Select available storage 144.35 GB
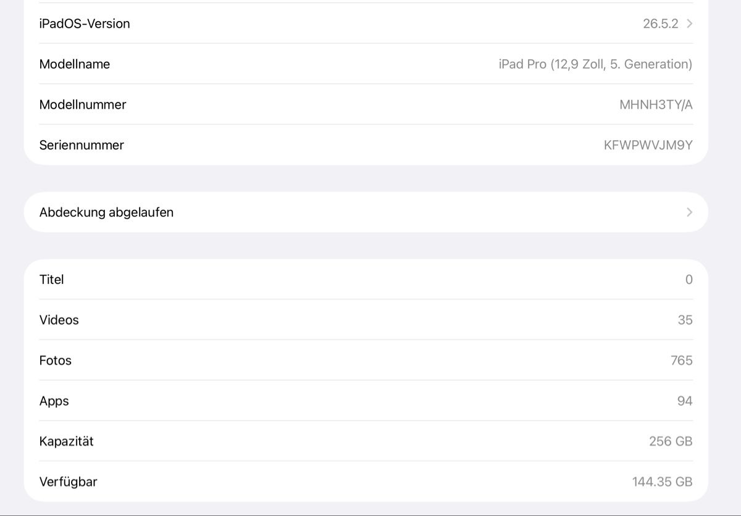This screenshot has height=516, width=741. [x=663, y=482]
